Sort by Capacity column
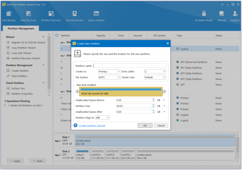242x170 pixels. (101, 35)
